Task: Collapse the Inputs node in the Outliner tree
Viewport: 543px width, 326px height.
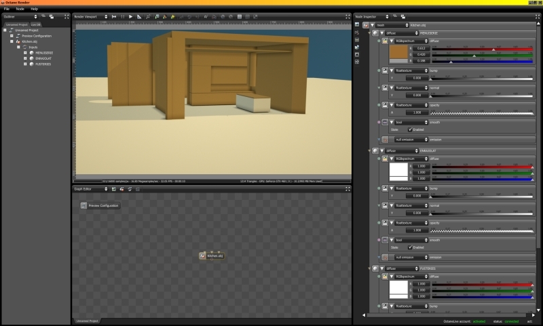Action: click(x=18, y=47)
